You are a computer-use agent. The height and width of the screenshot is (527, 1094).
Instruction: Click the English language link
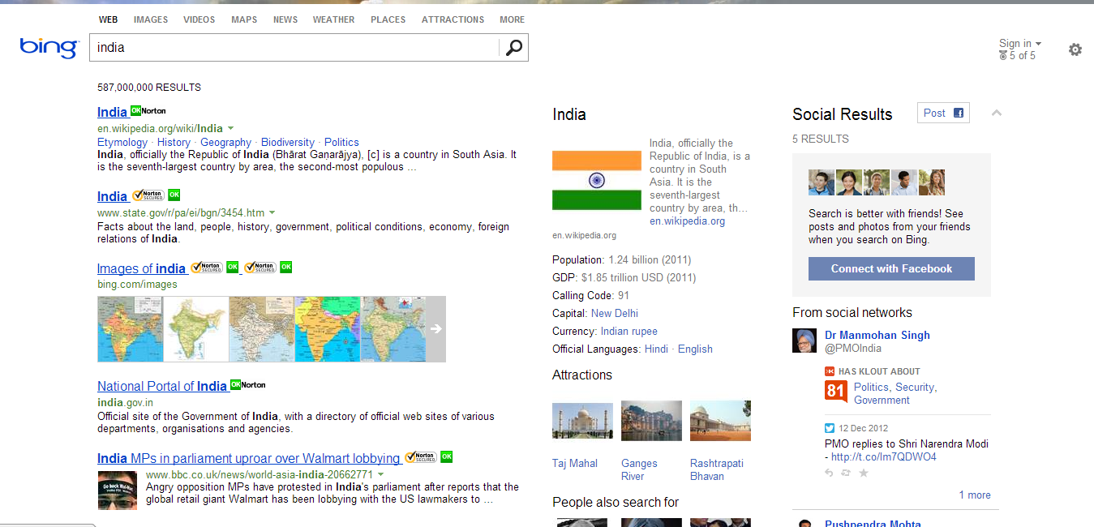pos(695,349)
